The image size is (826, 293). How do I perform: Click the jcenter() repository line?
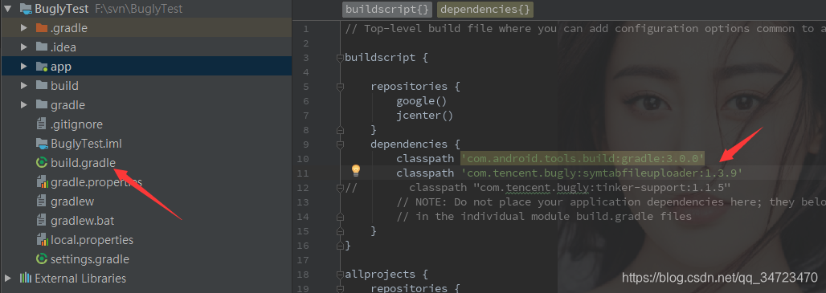424,116
